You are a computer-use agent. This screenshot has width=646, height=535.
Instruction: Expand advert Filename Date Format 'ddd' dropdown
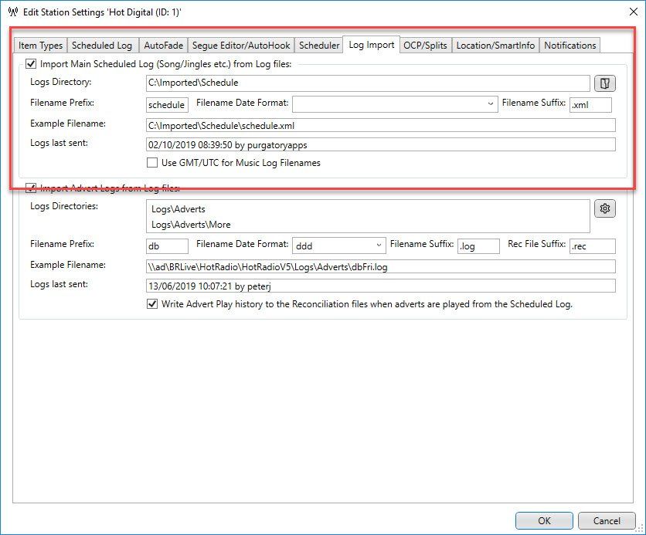pos(338,245)
